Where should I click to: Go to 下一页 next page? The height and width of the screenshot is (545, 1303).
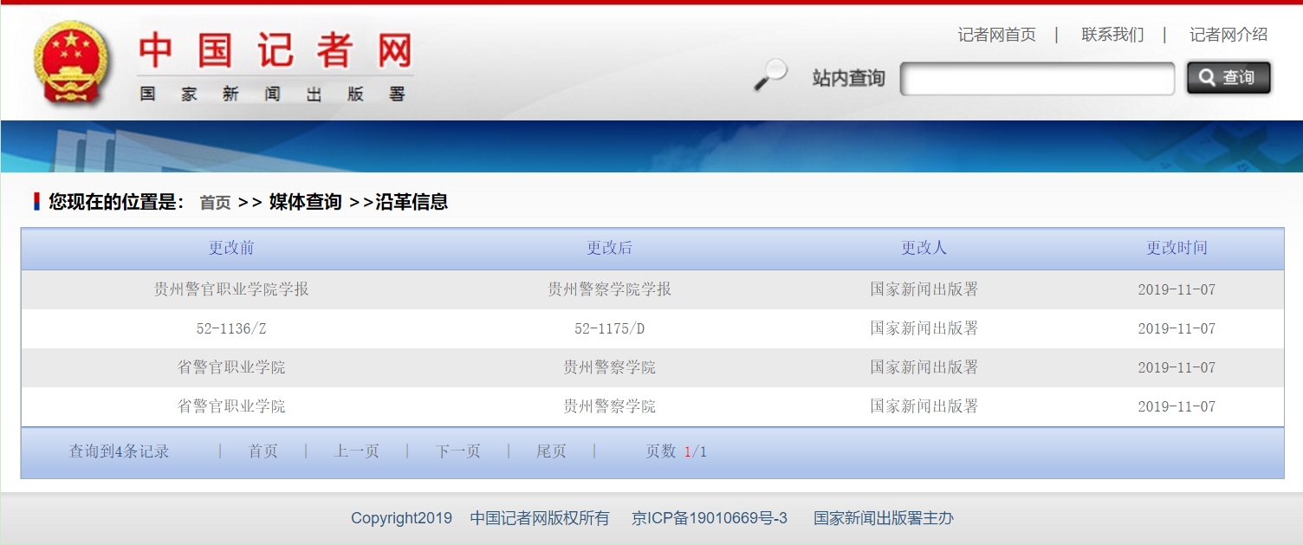[457, 451]
